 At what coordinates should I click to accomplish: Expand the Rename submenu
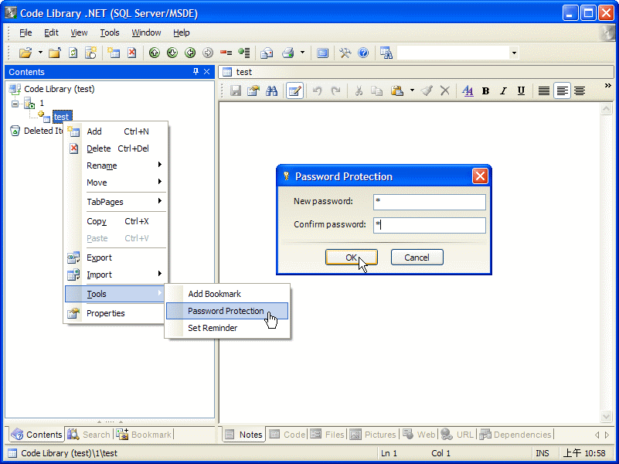tap(115, 165)
